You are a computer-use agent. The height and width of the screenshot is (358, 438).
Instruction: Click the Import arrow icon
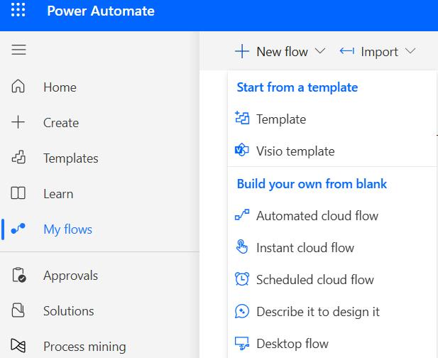347,51
